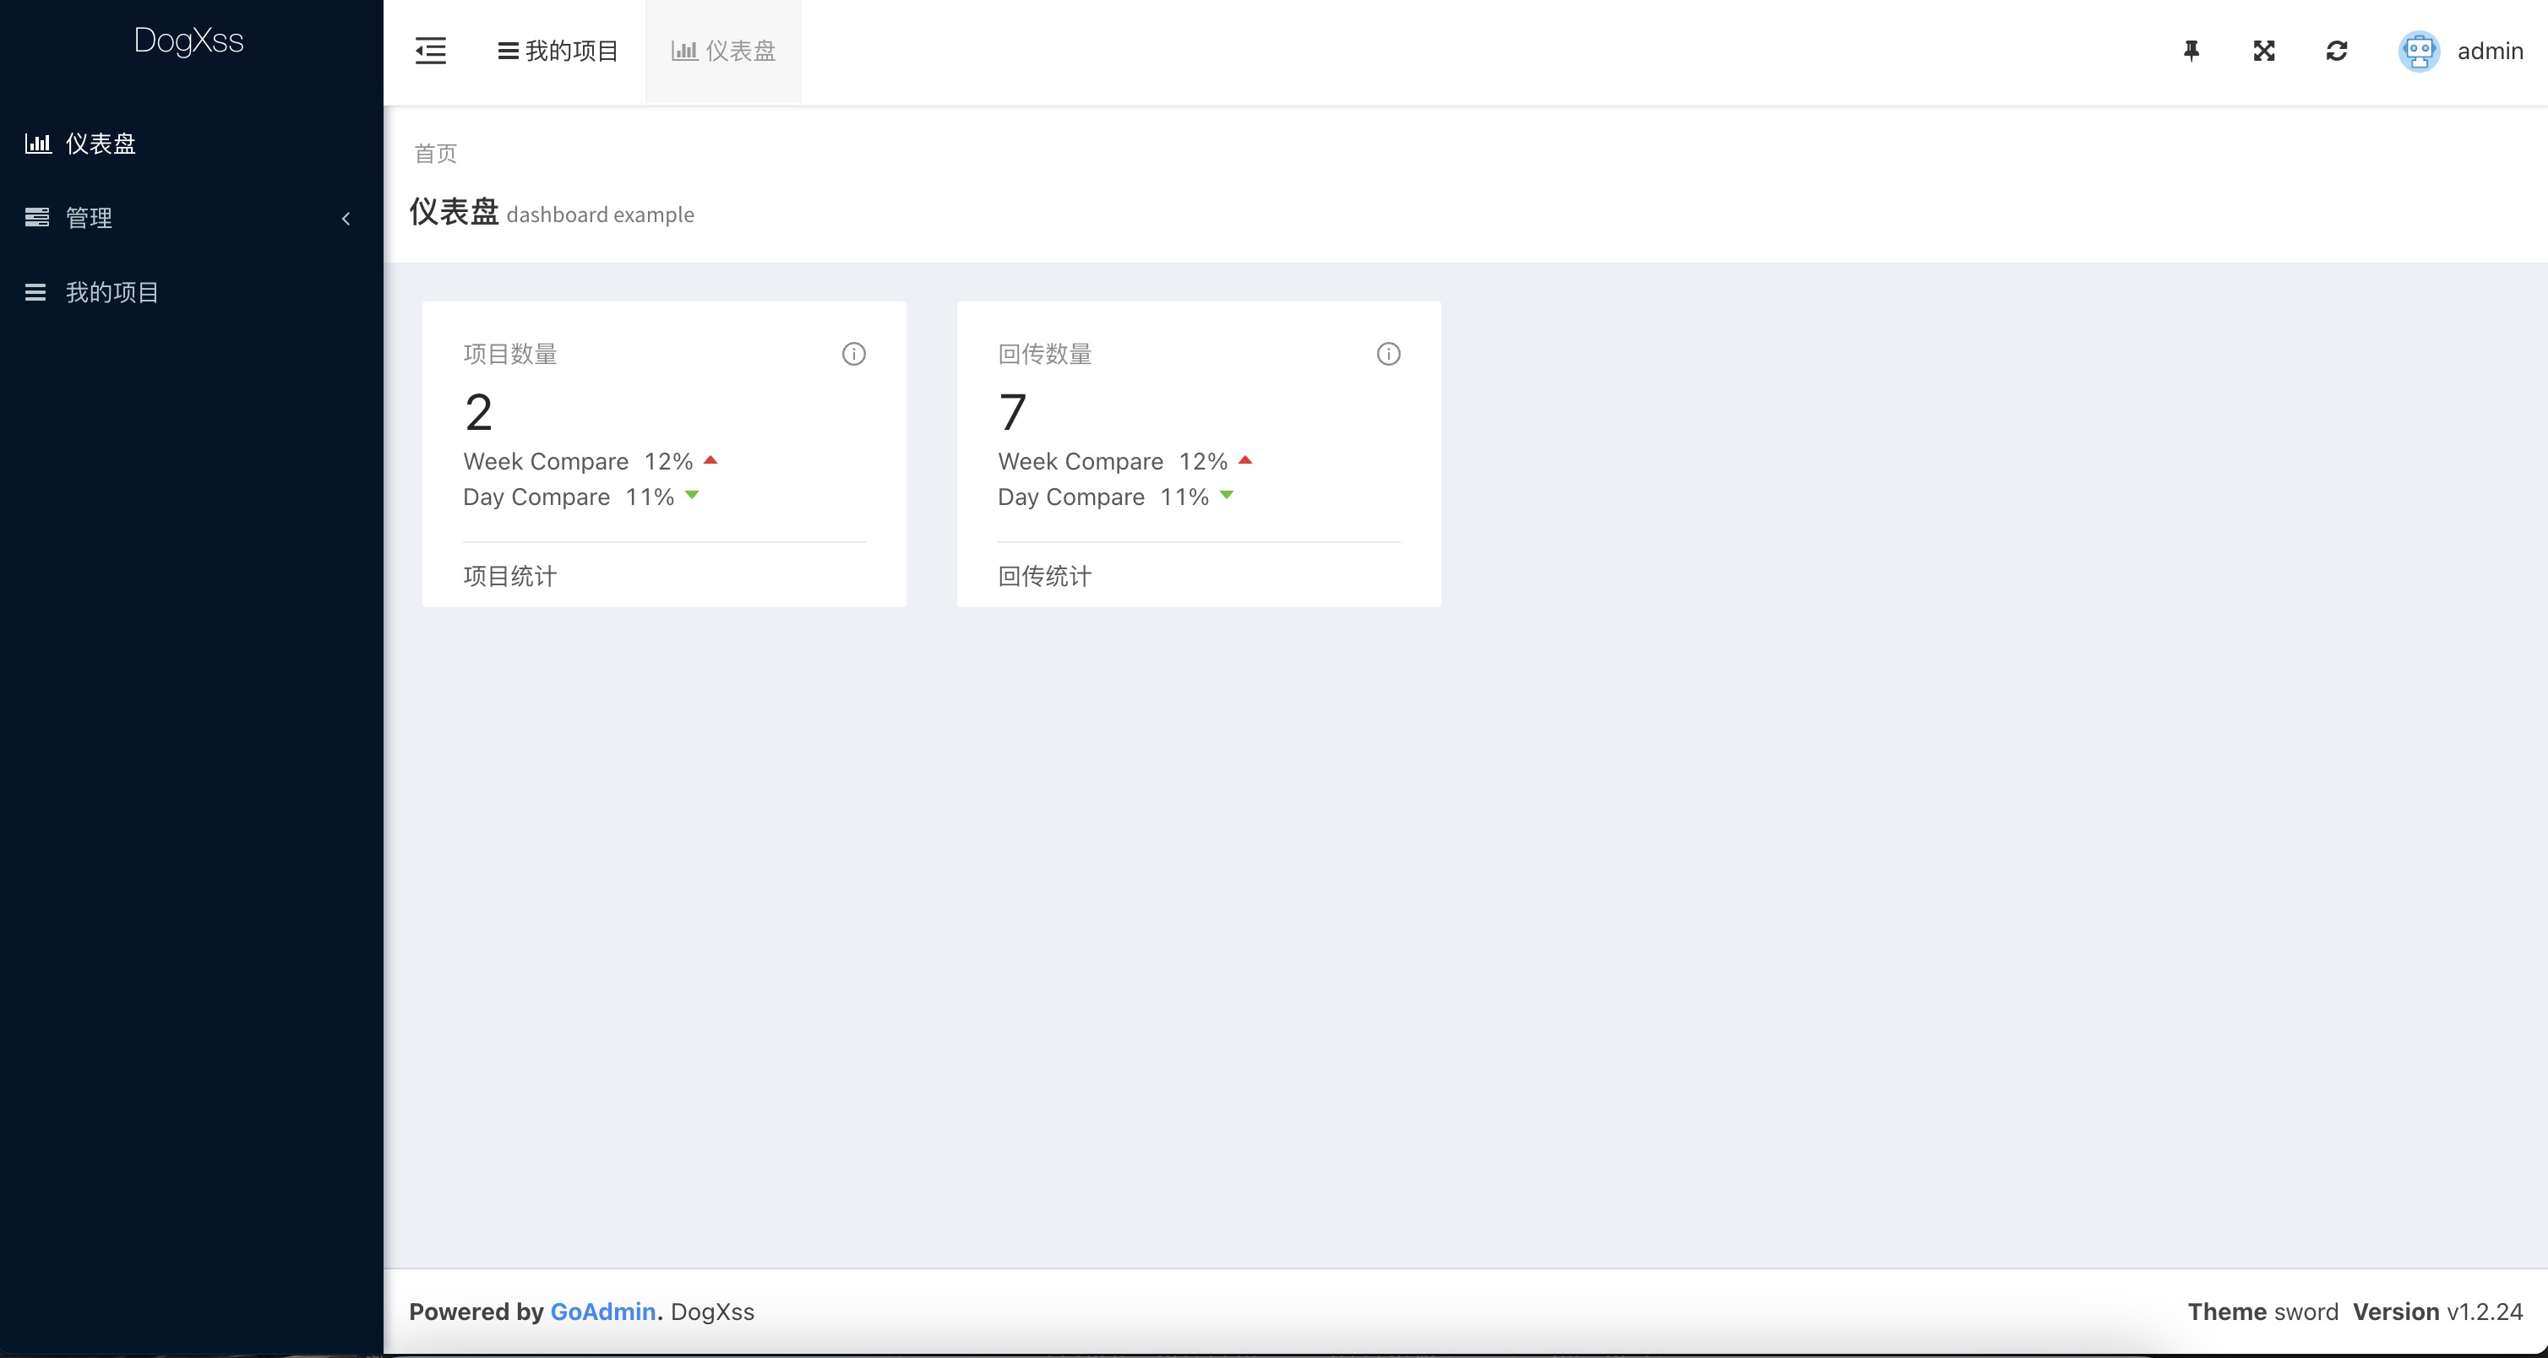Click info icon on 项目数量 card
Viewport: 2548px width, 1358px height.
coord(853,354)
